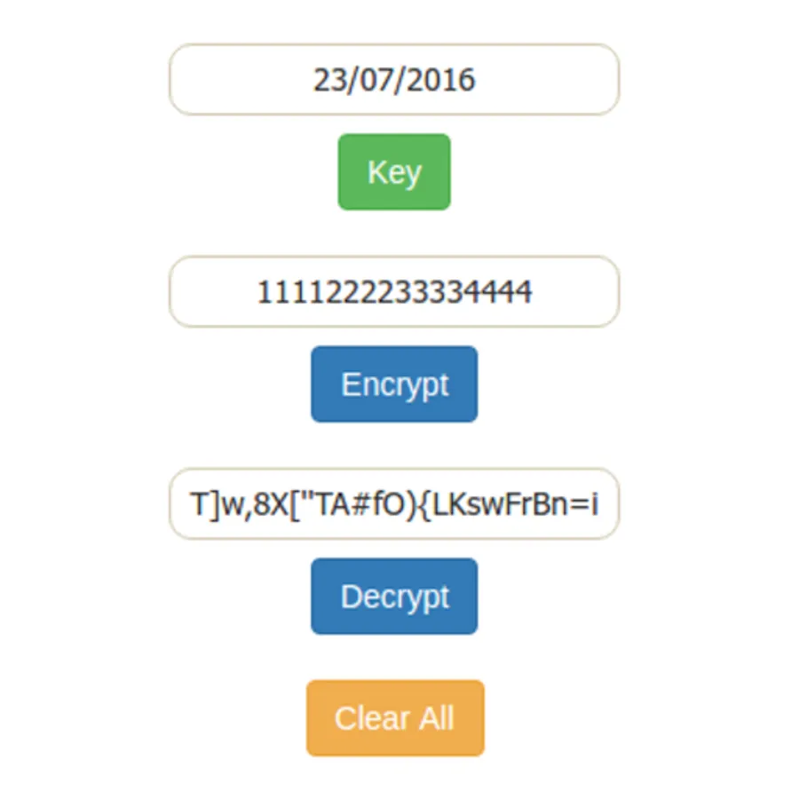Click the orange Clear All button

tap(395, 718)
